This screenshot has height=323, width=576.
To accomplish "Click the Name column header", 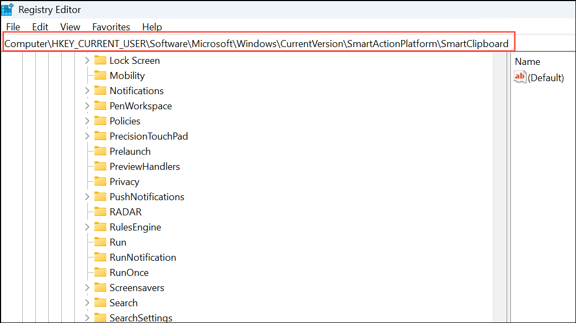I will click(x=527, y=62).
